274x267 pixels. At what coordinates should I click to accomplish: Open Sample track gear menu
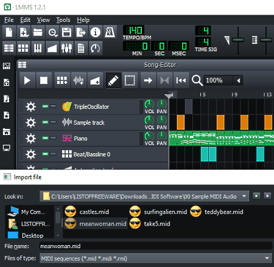click(x=30, y=122)
